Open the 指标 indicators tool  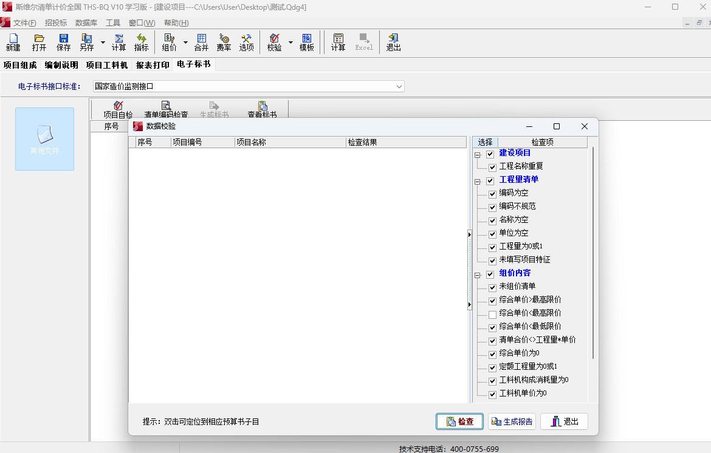click(142, 42)
